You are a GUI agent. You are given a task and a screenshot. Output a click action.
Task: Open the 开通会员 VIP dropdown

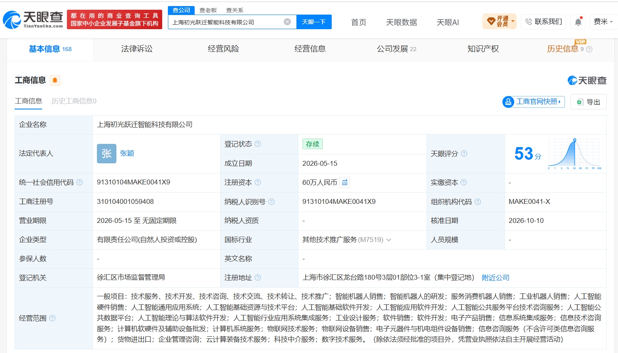coord(500,21)
